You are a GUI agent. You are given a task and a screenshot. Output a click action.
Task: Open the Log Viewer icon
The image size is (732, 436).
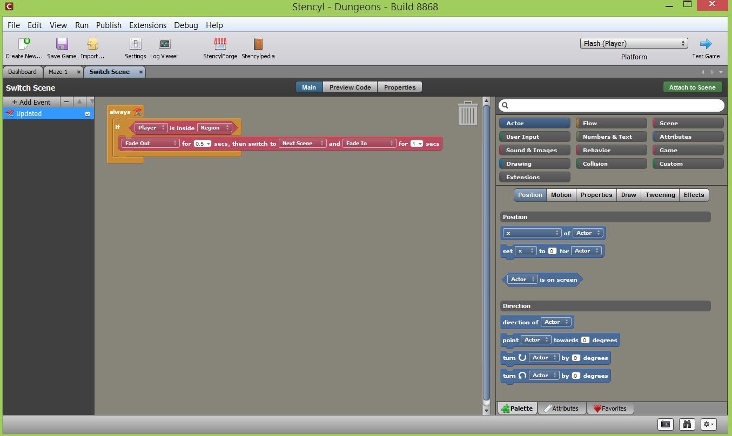pyautogui.click(x=164, y=44)
